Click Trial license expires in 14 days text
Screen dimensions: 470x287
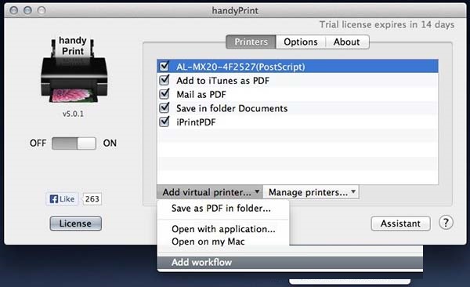point(387,24)
